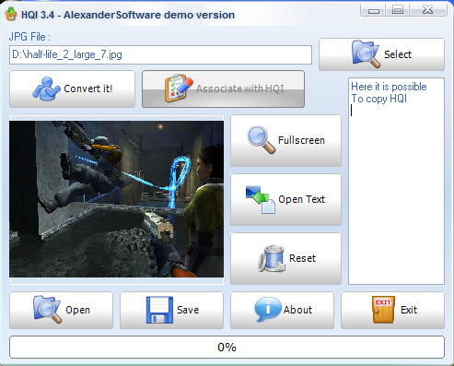Focus the JPG File path field
Viewport: 454px width, 366px height.
click(160, 55)
